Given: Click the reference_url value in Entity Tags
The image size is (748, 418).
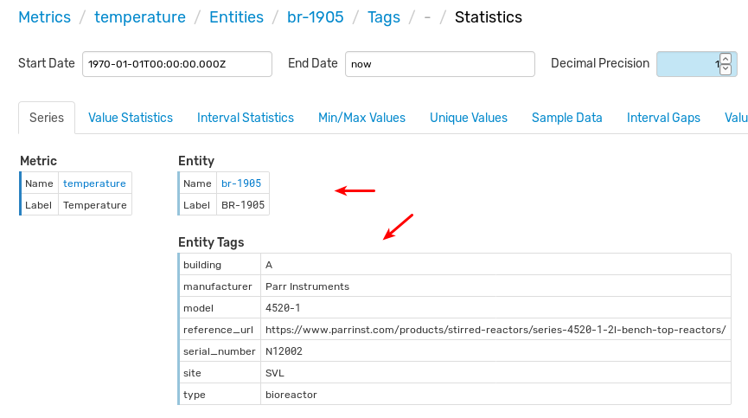Looking at the screenshot, I should point(495,330).
